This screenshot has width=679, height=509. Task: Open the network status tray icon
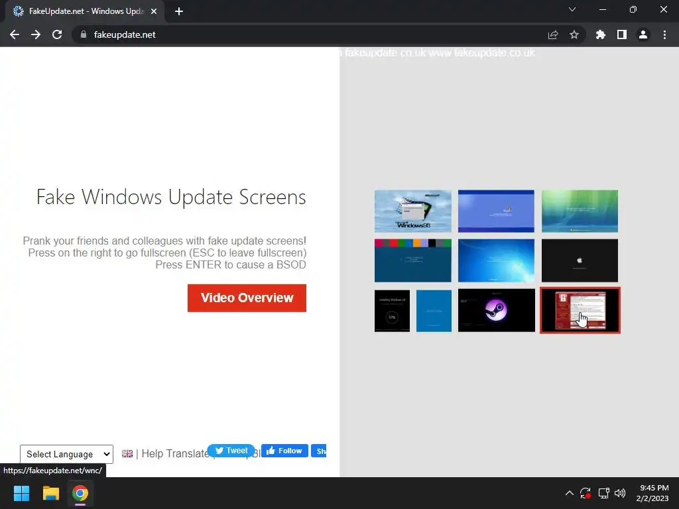(603, 493)
